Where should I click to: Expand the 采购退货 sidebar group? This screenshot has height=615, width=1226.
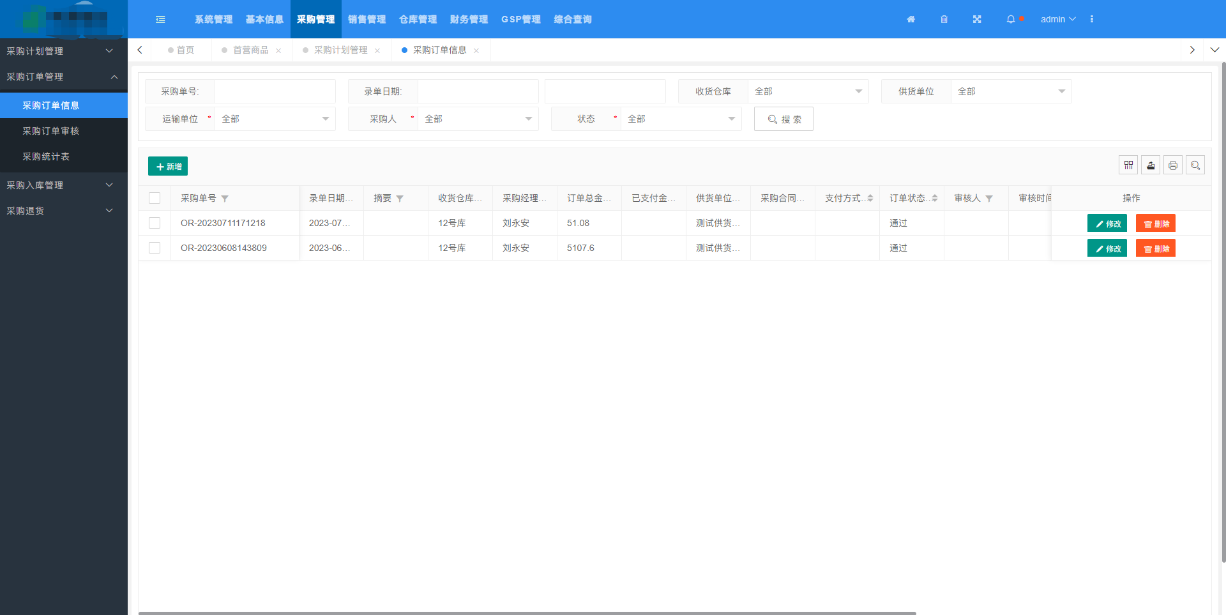[64, 211]
